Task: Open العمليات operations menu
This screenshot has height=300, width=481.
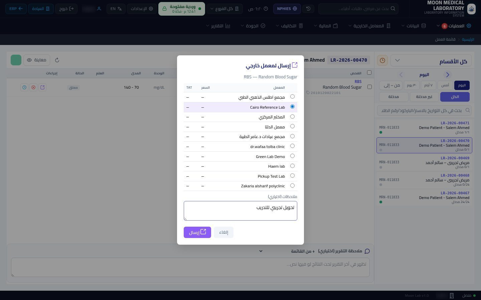Action: pyautogui.click(x=454, y=26)
